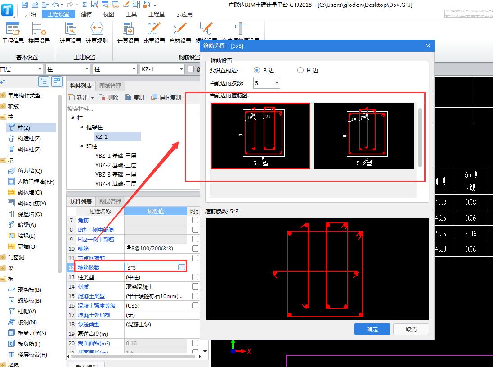Click the ellipsis button in 箍筋肢数 cell
The image size is (493, 367).
pyautogui.click(x=182, y=267)
